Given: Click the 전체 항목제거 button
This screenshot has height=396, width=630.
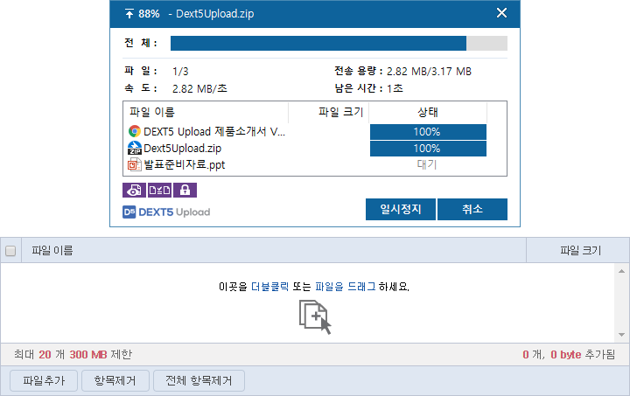Looking at the screenshot, I should tap(199, 380).
